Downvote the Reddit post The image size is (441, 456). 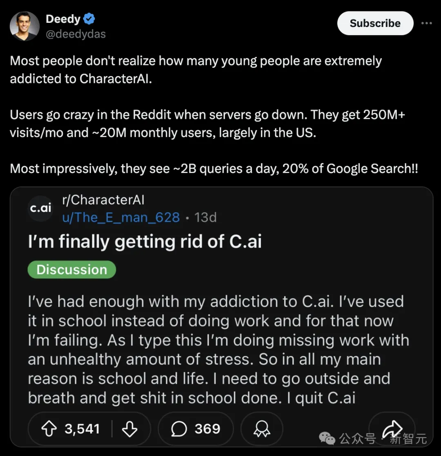click(129, 429)
